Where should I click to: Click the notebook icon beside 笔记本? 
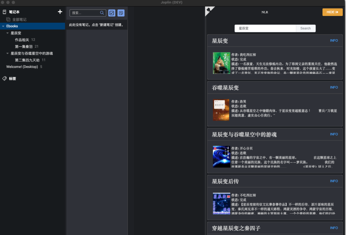4,12
